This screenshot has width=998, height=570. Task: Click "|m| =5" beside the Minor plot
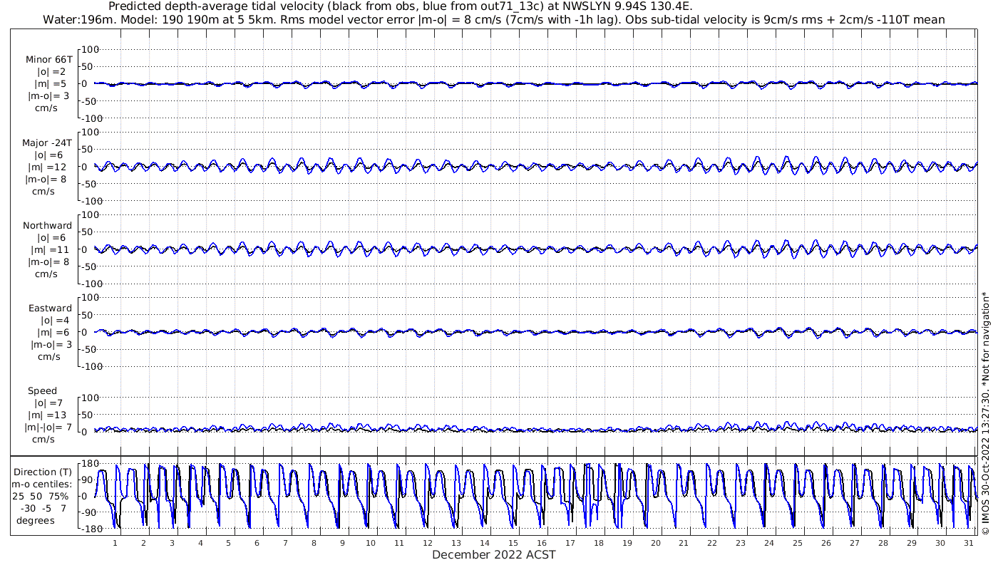(x=51, y=84)
